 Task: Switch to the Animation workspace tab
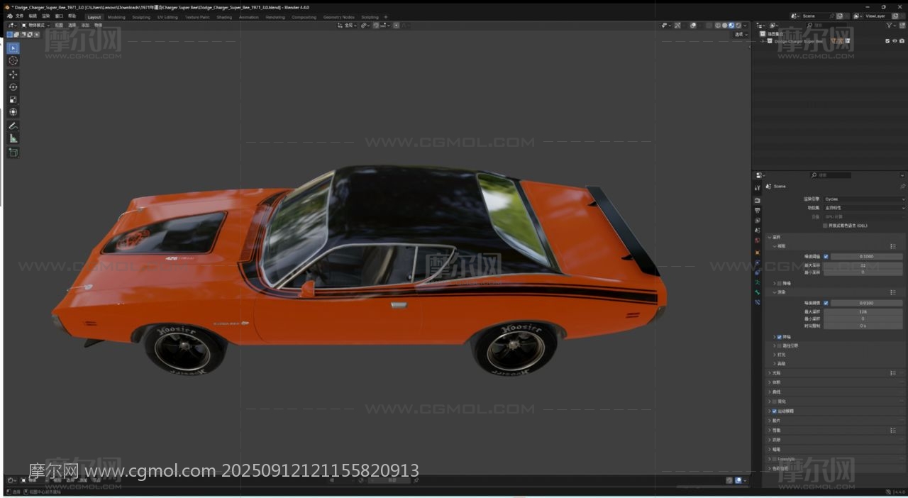point(249,17)
